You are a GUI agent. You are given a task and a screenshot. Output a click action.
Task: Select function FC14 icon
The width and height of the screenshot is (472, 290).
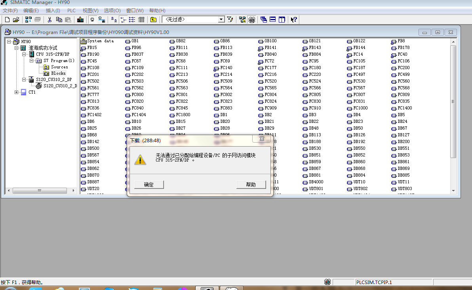(350, 55)
